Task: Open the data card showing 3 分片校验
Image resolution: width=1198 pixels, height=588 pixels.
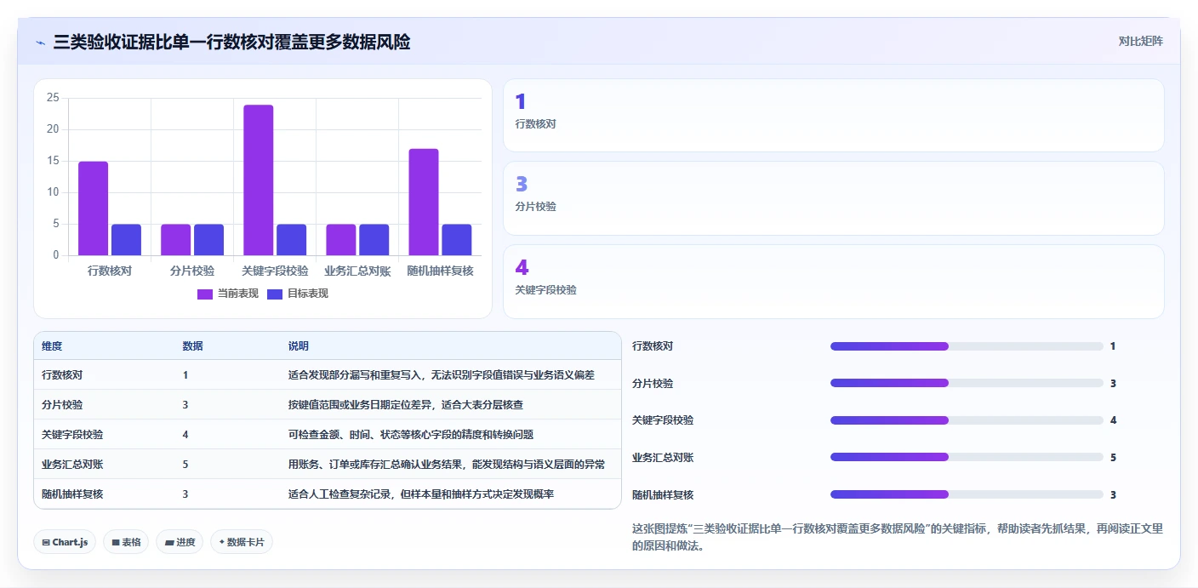Action: point(833,198)
